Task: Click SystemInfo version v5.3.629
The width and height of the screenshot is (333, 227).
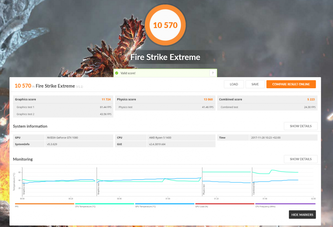Action: [x=52, y=144]
